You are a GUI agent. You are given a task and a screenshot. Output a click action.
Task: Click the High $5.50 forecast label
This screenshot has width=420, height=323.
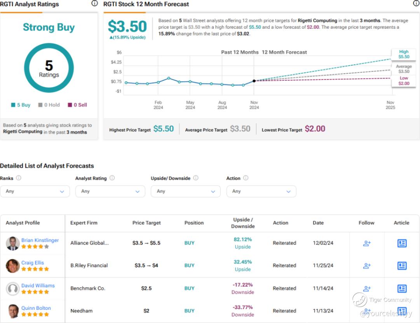(x=404, y=54)
